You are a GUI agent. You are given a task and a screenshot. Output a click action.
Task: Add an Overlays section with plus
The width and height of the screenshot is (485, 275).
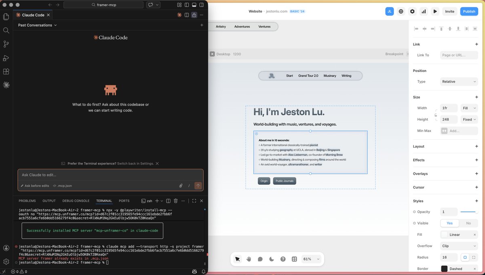click(477, 173)
